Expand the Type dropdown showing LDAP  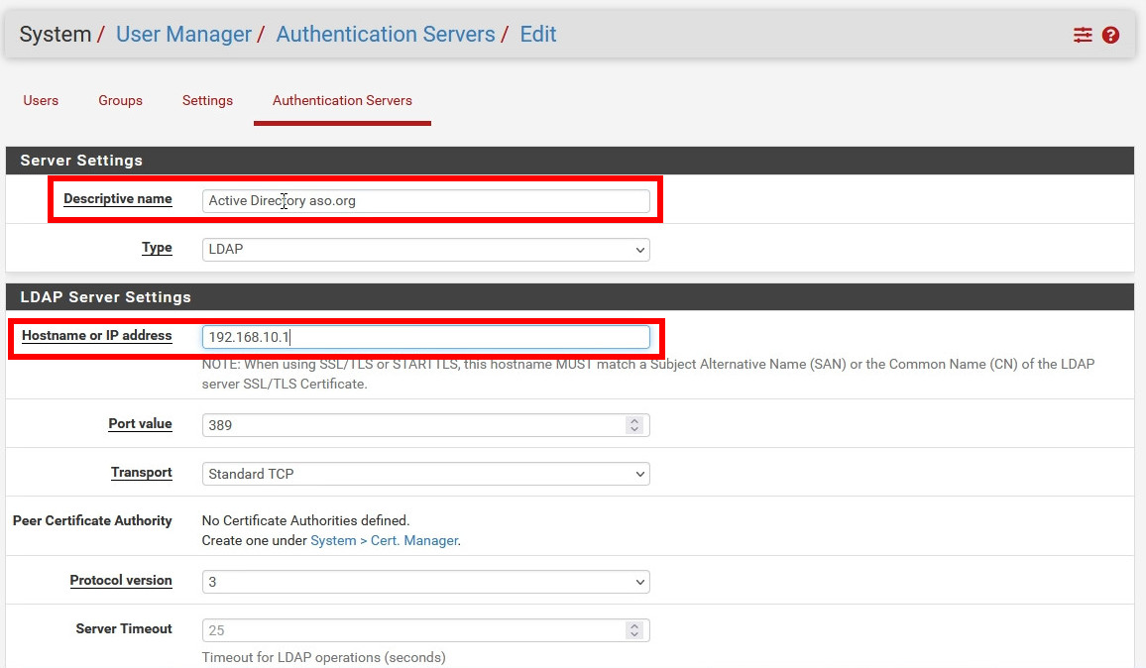click(x=425, y=249)
